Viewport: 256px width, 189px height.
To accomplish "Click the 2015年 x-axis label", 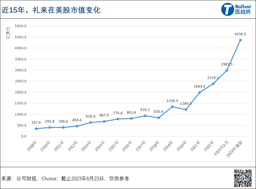I will click(x=114, y=146).
